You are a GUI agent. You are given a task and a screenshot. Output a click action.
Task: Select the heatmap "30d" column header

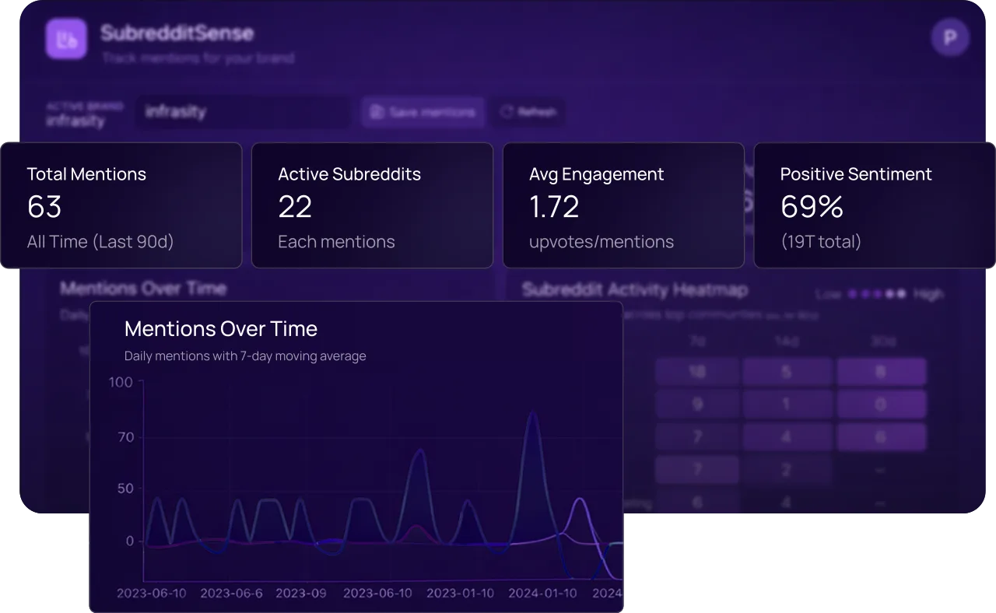(x=882, y=341)
